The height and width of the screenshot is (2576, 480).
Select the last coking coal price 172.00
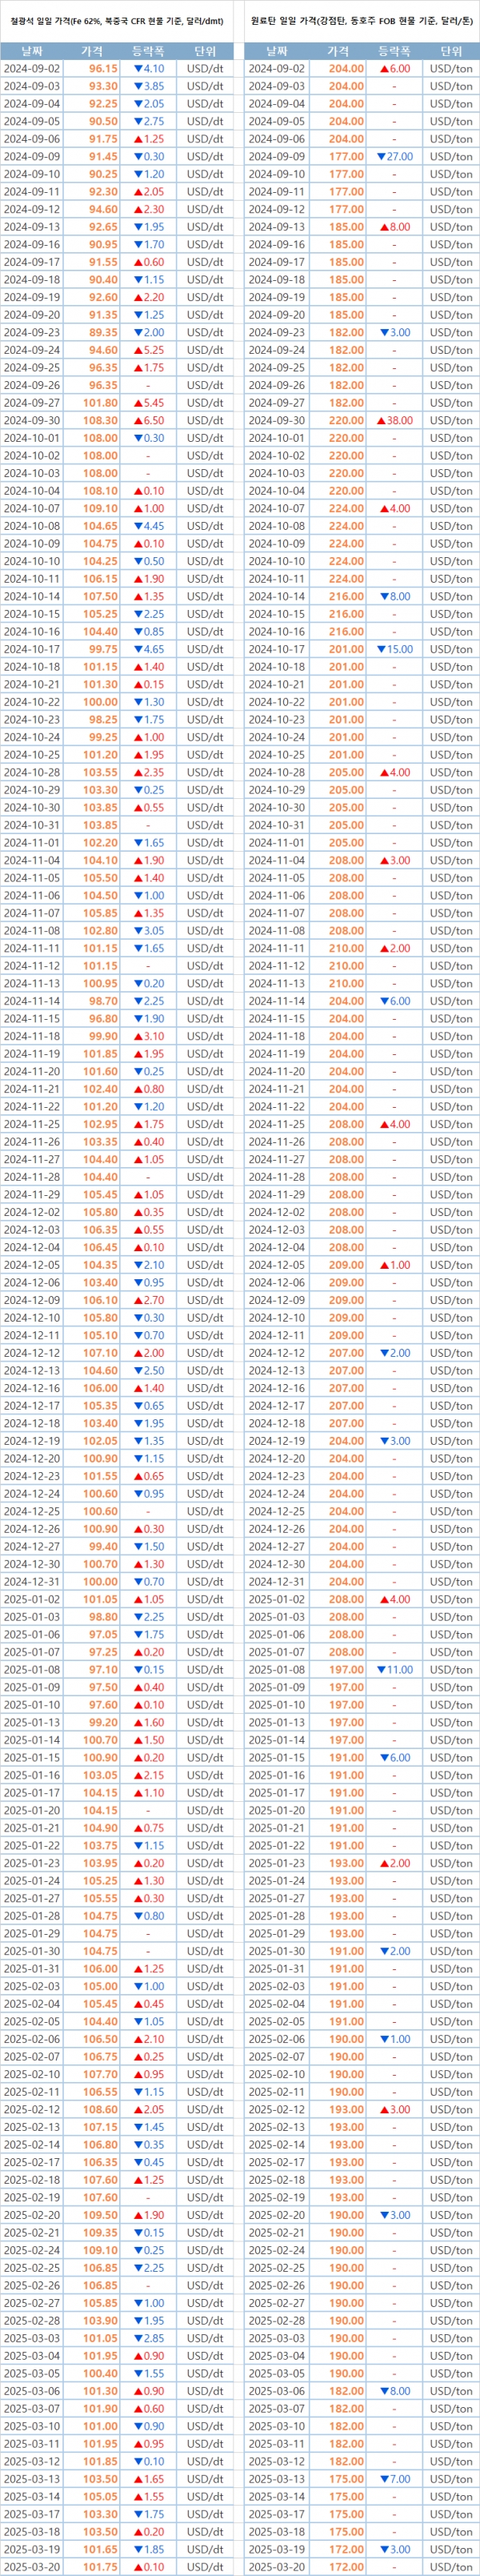[346, 2566]
